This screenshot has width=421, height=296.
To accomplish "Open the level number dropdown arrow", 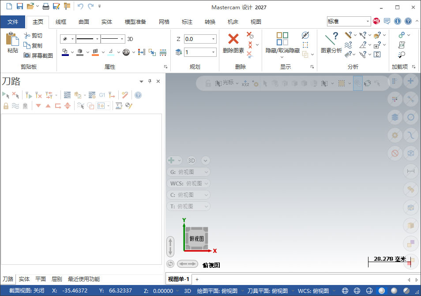I will point(214,52).
